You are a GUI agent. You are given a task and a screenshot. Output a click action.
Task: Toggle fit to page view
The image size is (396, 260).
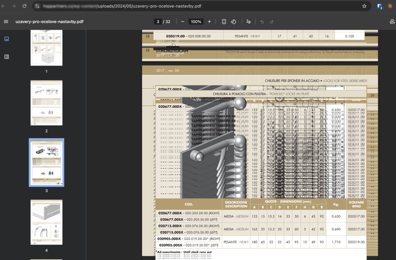point(224,22)
